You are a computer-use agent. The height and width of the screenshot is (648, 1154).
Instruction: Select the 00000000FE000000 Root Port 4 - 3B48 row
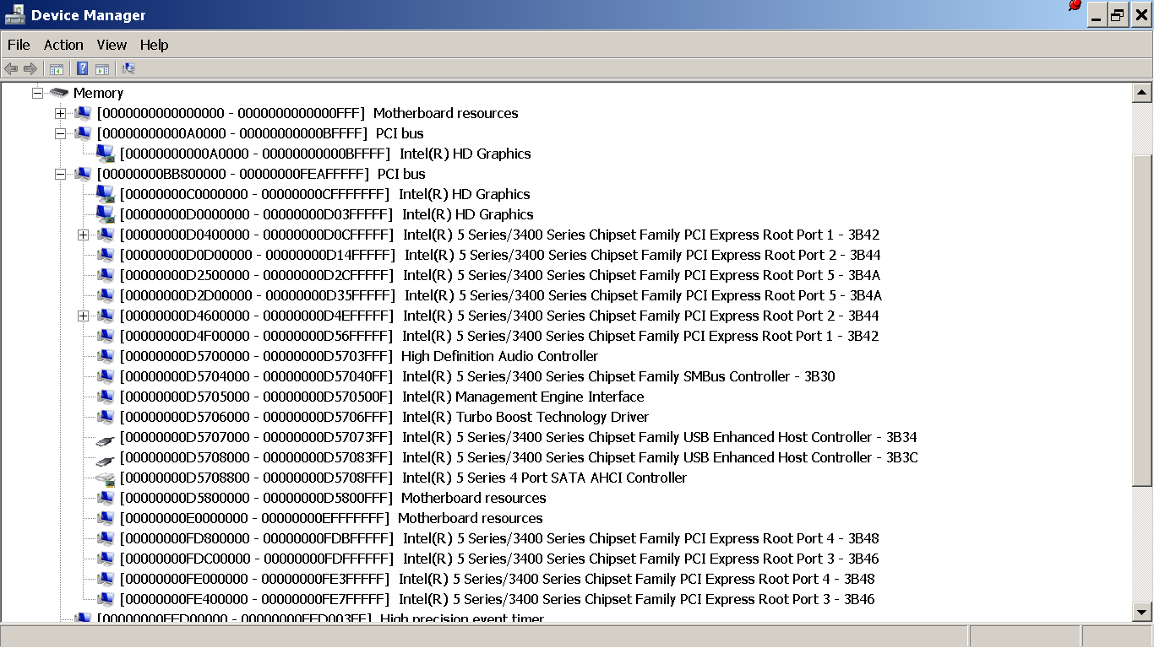pyautogui.click(x=498, y=579)
